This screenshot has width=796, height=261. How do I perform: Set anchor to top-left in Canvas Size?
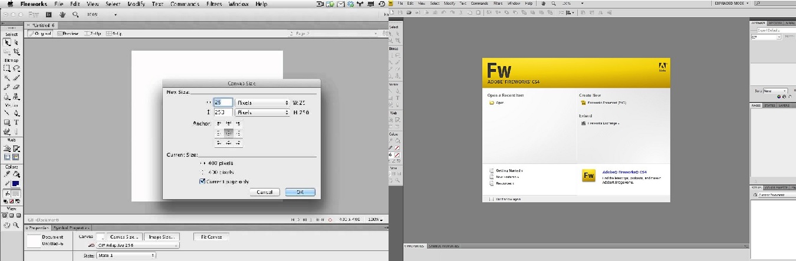click(219, 123)
